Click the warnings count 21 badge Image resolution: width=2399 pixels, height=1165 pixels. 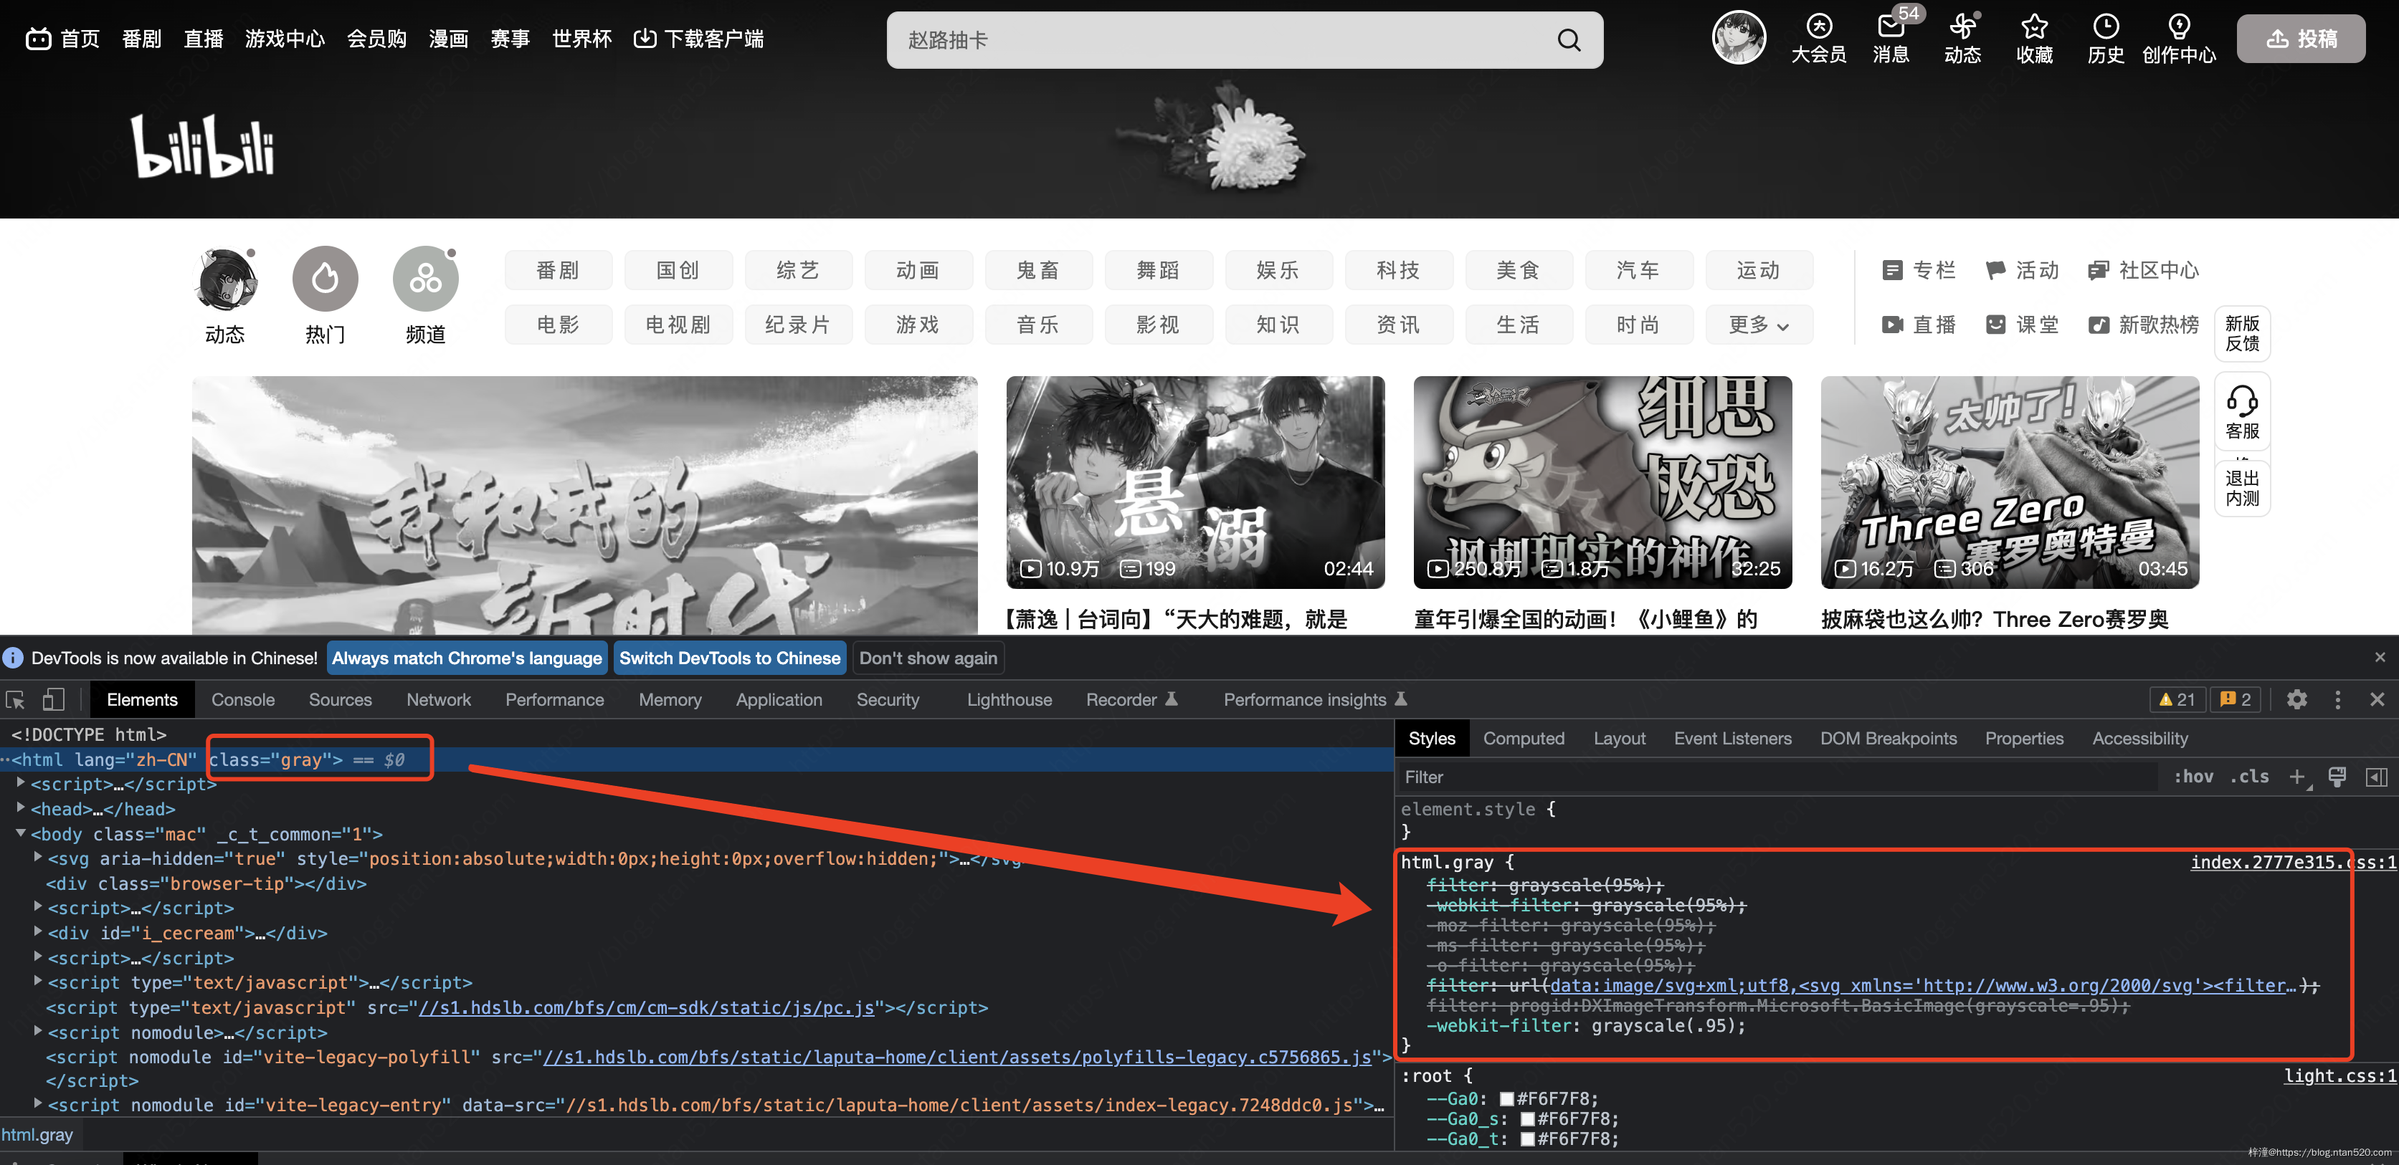pos(2177,700)
